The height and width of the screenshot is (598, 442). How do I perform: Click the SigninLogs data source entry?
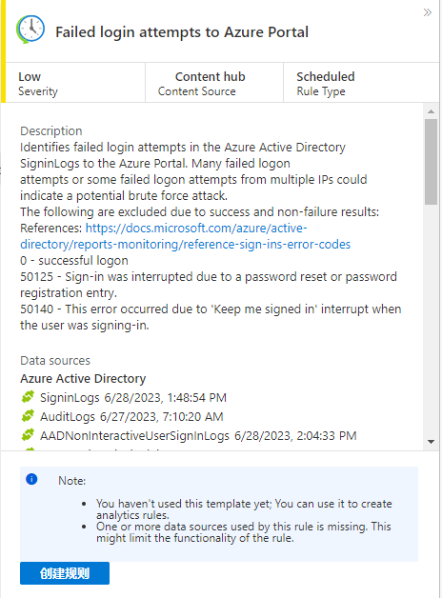(133, 397)
